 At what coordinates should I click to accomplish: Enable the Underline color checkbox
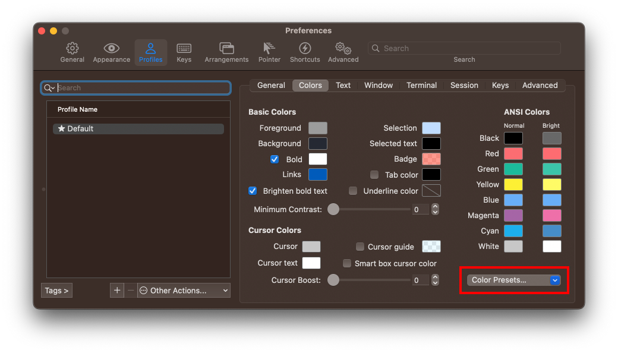pos(353,191)
